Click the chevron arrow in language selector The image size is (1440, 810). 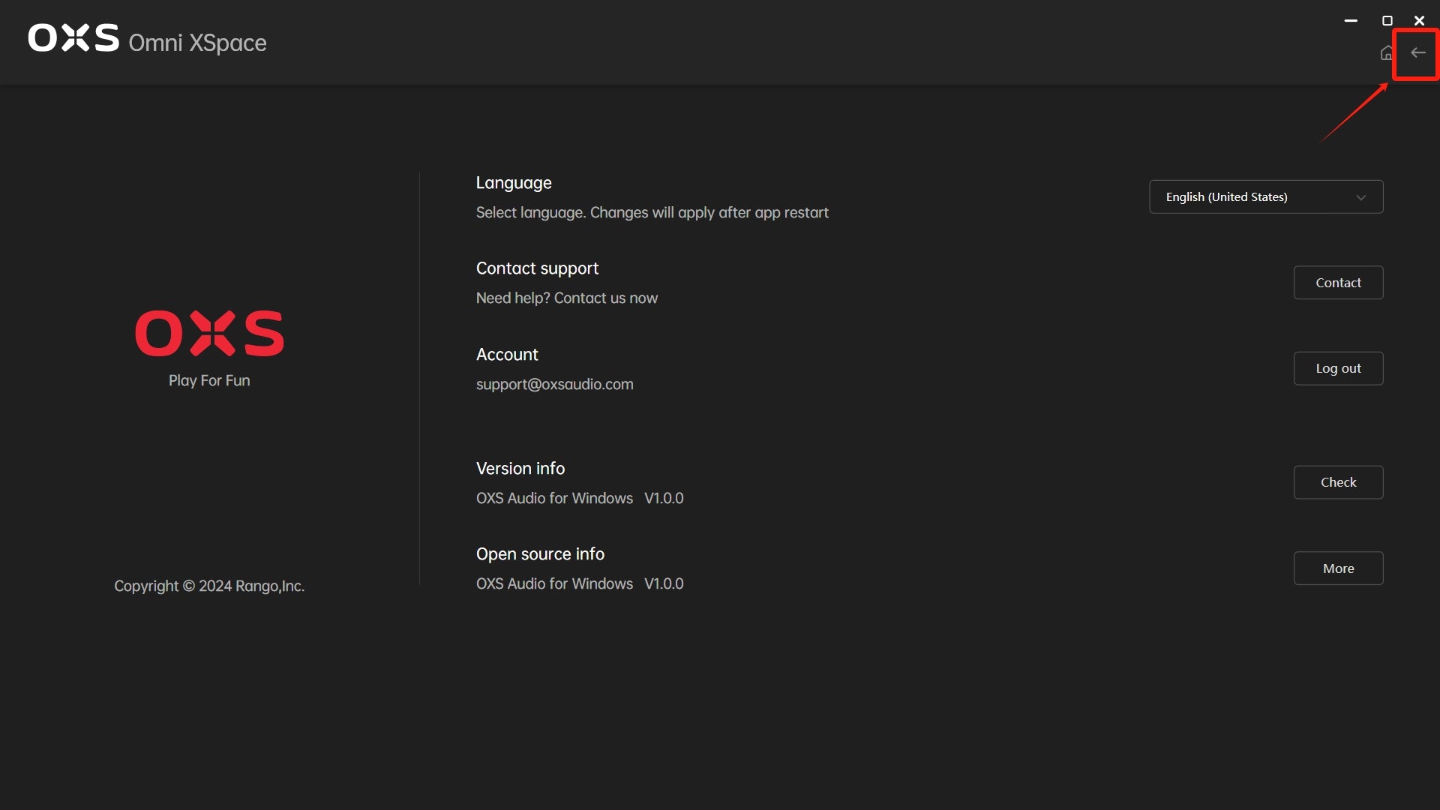coord(1360,197)
